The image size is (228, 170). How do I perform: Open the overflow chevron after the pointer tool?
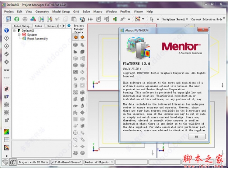pyautogui.click(x=158, y=19)
